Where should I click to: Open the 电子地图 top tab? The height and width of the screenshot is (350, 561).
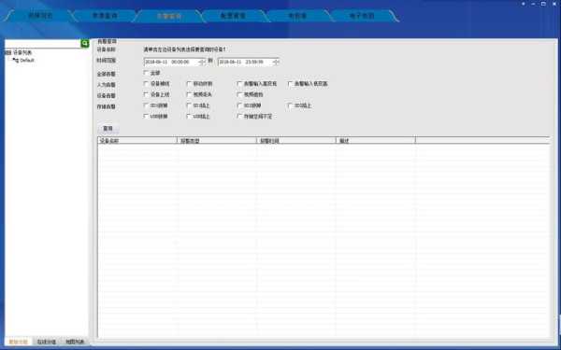pos(361,16)
